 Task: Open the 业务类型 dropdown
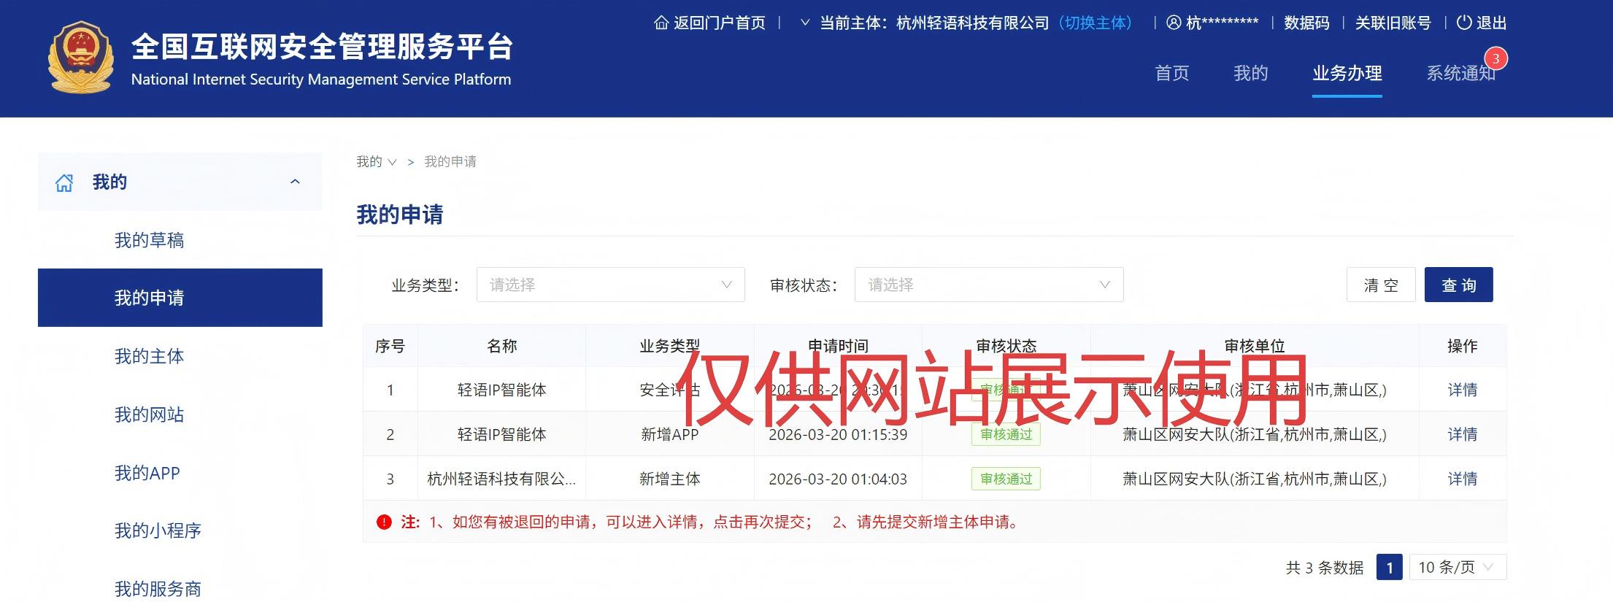click(x=610, y=285)
